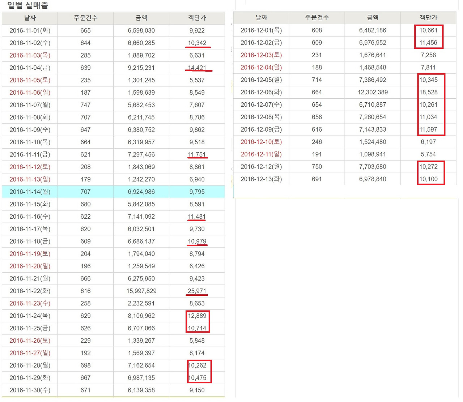Image resolution: width=463 pixels, height=402 pixels.
Task: Click the amount 9,215,231
Action: (141, 68)
